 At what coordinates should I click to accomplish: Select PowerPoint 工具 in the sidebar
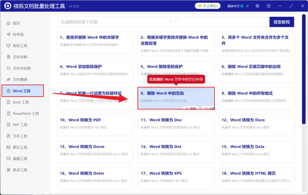23,113
